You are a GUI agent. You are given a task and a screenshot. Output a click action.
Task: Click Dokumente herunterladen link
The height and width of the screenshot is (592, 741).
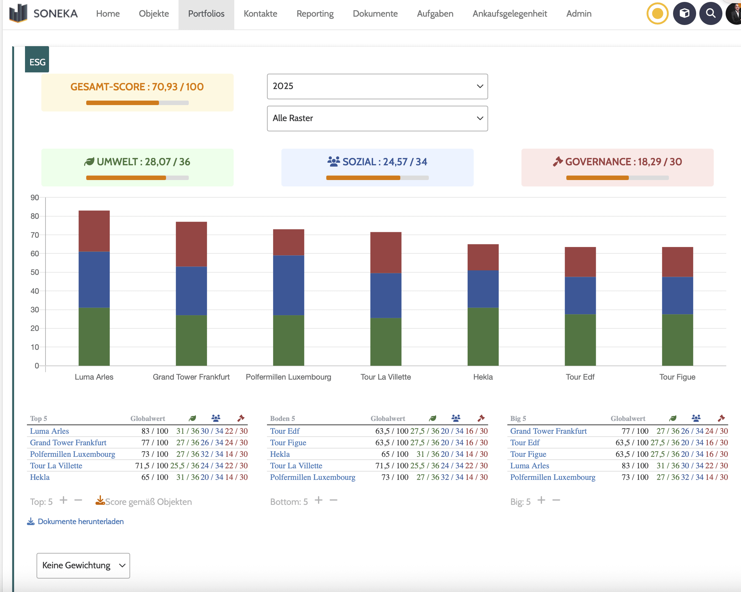pos(80,521)
